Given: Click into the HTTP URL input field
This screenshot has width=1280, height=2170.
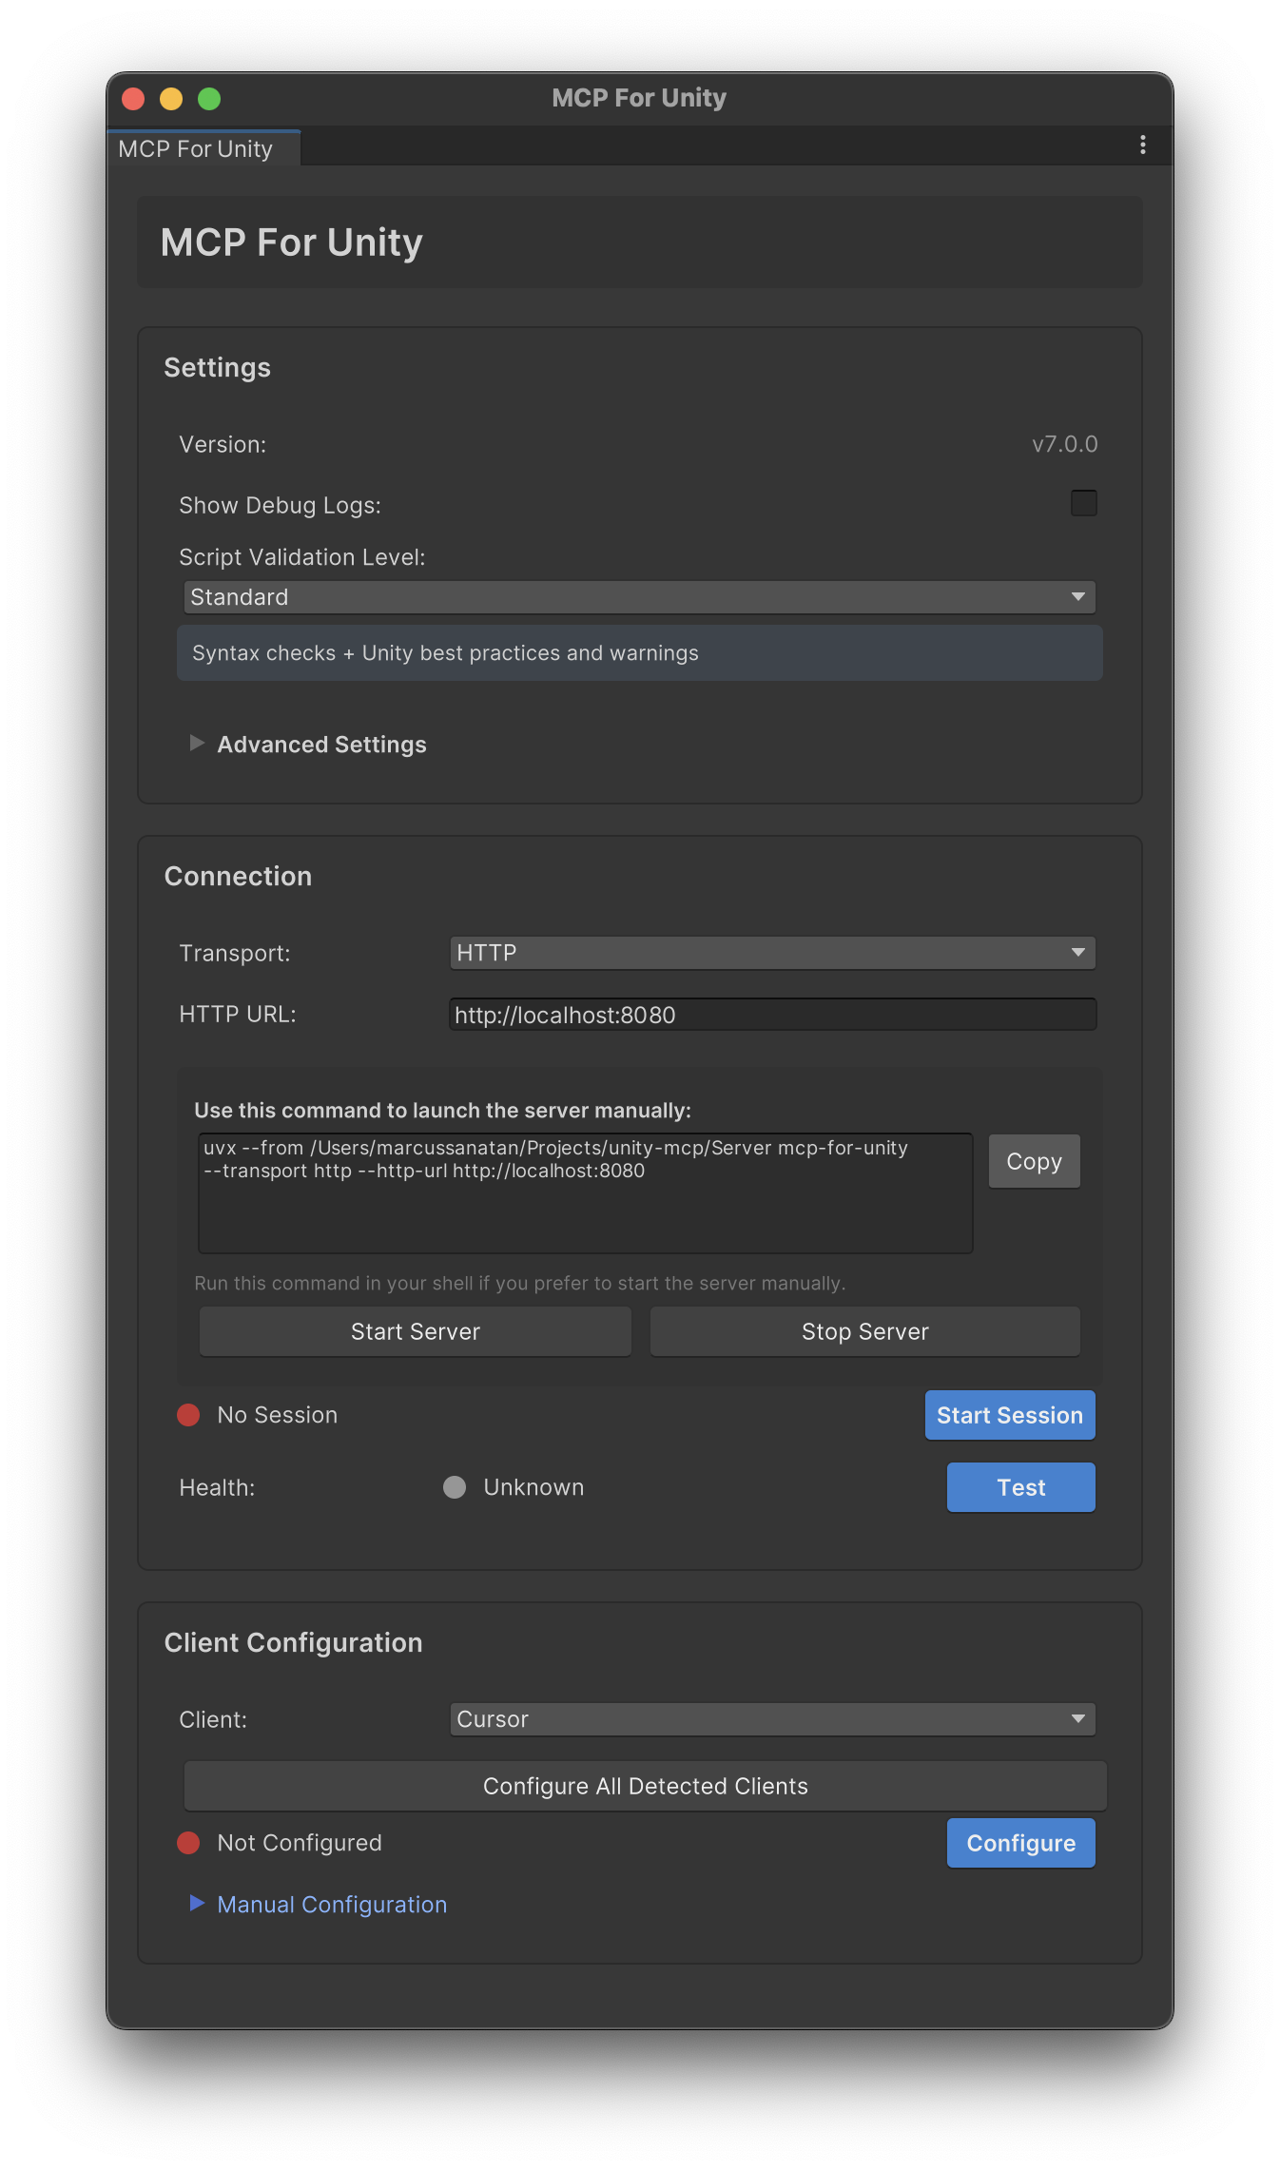Looking at the screenshot, I should point(772,1015).
